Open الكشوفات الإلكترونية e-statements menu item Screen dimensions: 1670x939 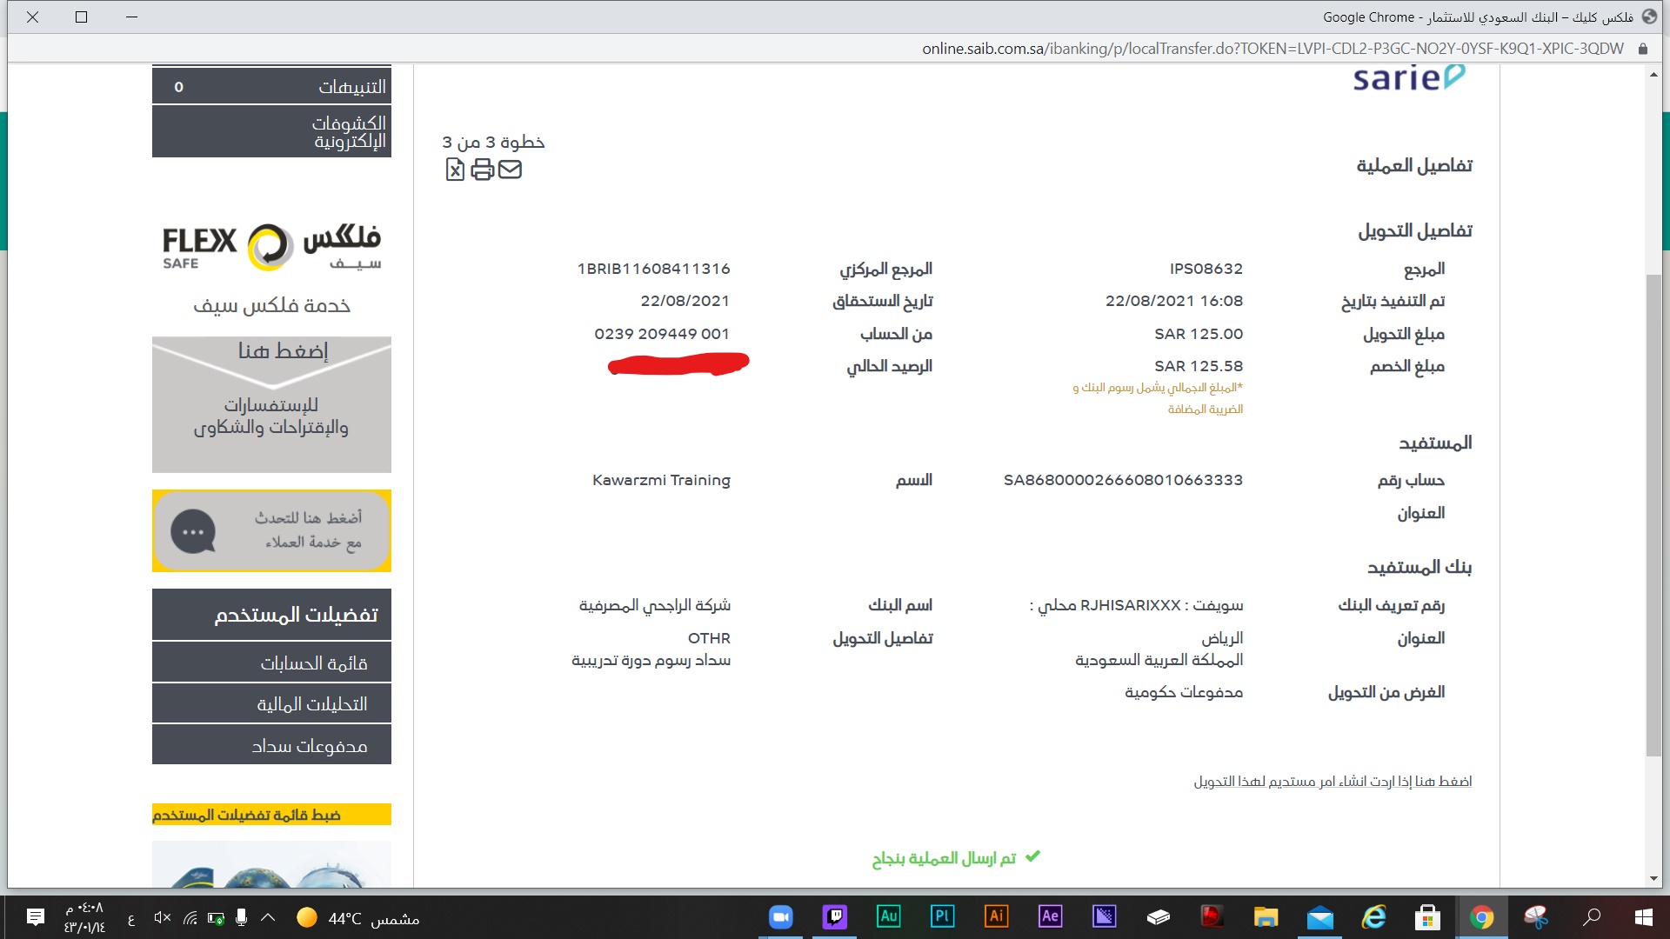pos(271,132)
